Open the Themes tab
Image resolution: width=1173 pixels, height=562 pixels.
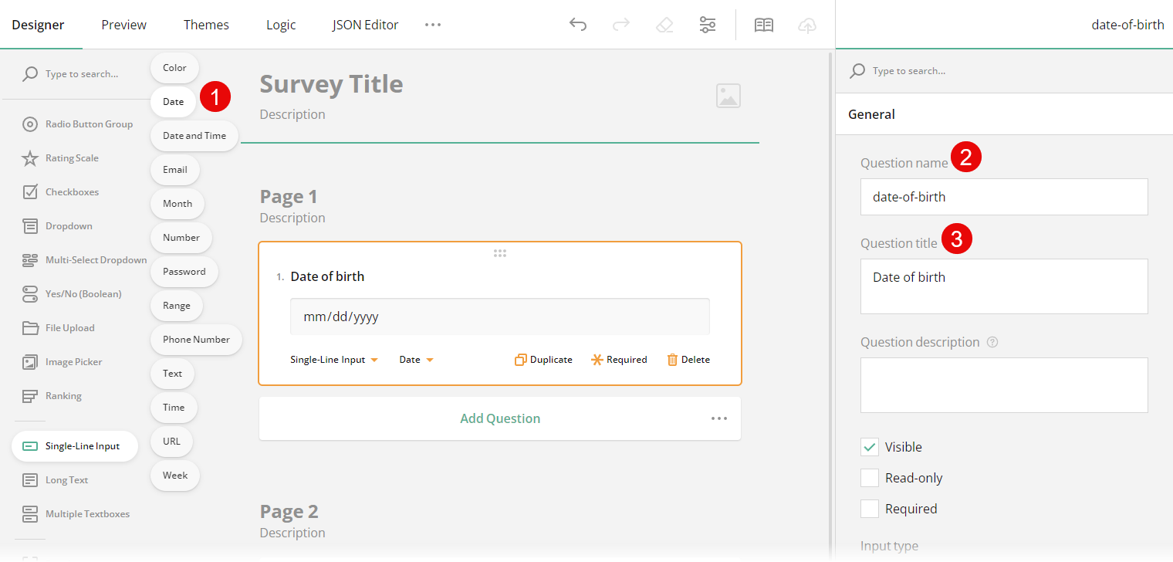[206, 24]
